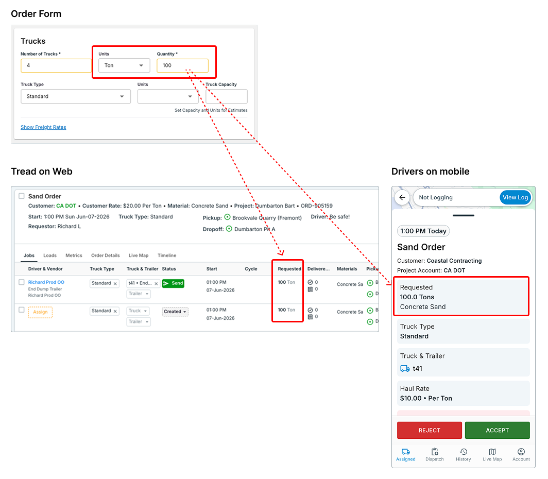
Task: Click the Driver & Vendor column header
Action: coord(45,269)
